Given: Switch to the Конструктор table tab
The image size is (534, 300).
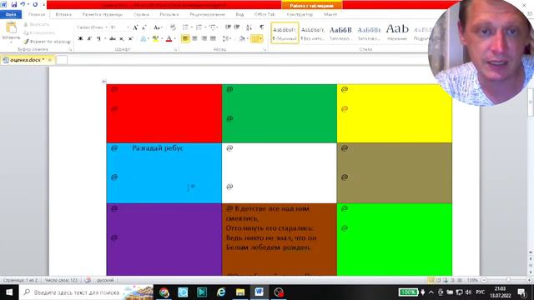Looking at the screenshot, I should pos(300,15).
